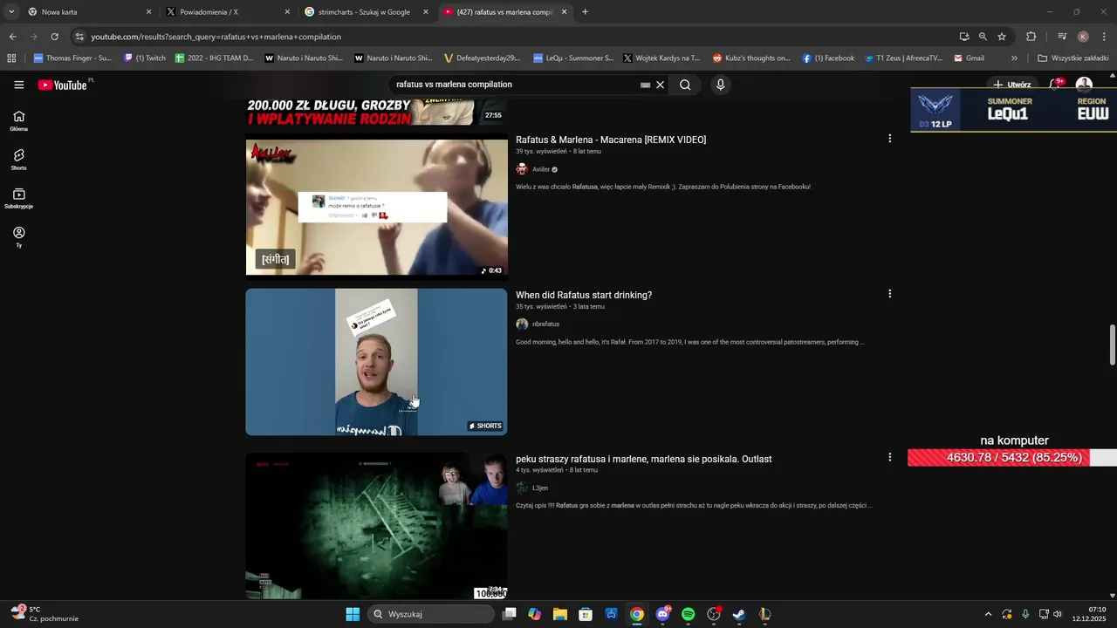Open the YouTube hamburger guide menu
1117x628 pixels.
[x=19, y=85]
